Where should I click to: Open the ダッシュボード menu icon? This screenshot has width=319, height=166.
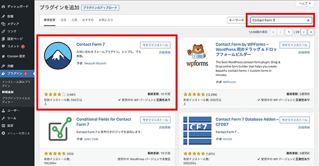[3, 6]
